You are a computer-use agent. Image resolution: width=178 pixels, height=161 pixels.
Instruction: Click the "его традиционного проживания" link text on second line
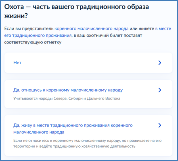click(x=37, y=36)
